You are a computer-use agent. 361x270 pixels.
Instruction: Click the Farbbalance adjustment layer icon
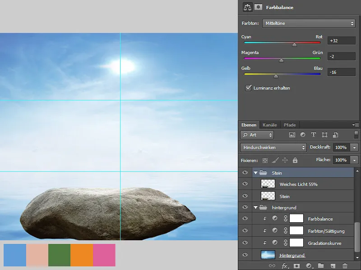coord(275,218)
